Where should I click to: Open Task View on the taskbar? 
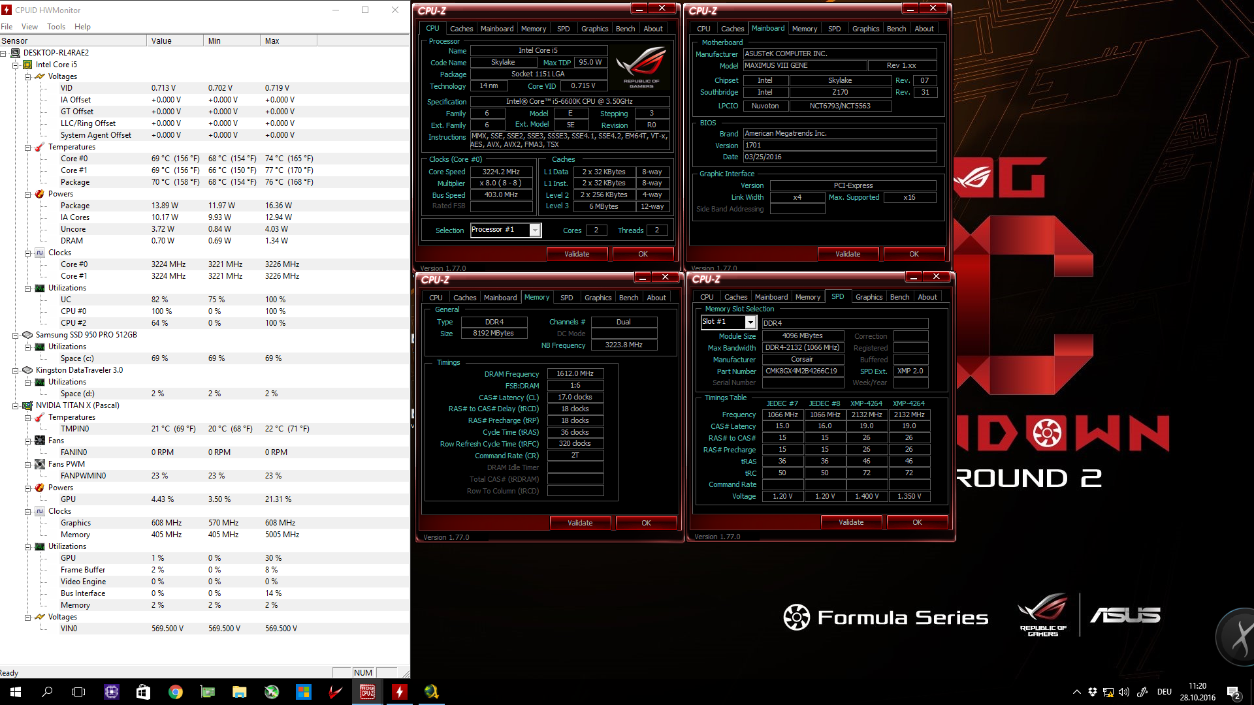click(x=78, y=692)
